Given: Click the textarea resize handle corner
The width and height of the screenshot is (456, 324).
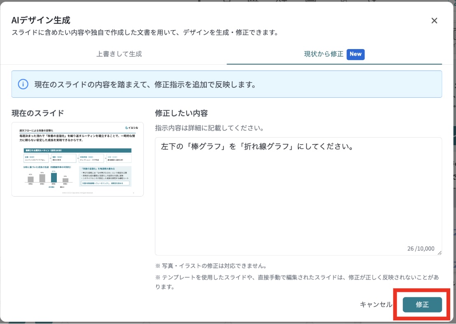Looking at the screenshot, I should tap(440, 253).
